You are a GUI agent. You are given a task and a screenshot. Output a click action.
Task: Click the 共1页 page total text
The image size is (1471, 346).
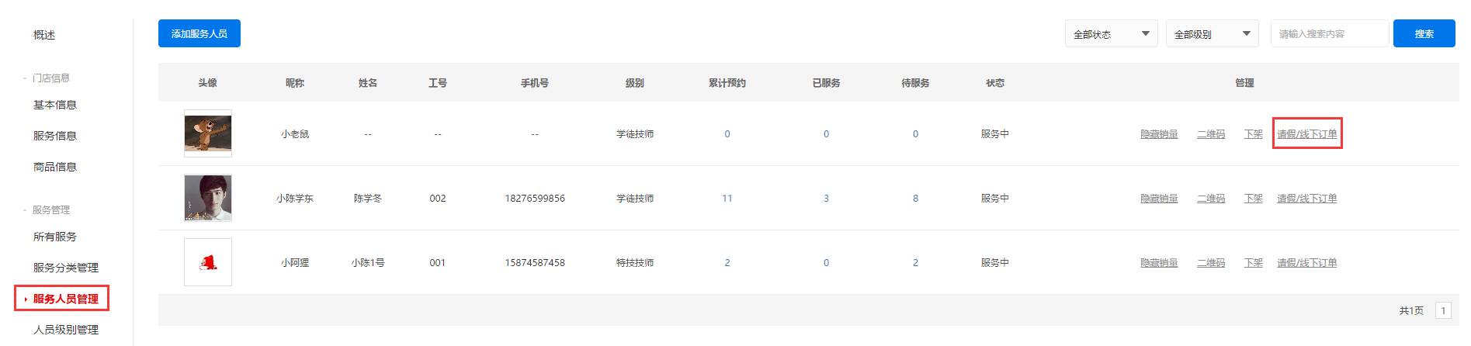[x=1411, y=310]
